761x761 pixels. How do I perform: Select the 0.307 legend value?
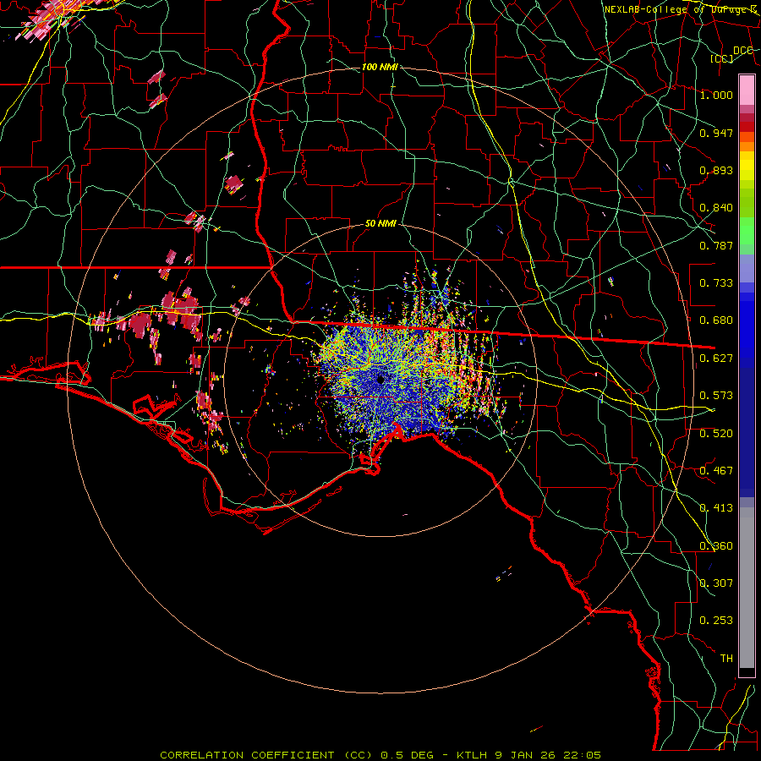(x=716, y=583)
